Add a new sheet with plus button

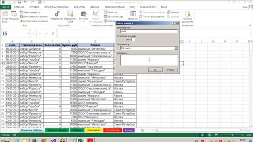click(143, 130)
